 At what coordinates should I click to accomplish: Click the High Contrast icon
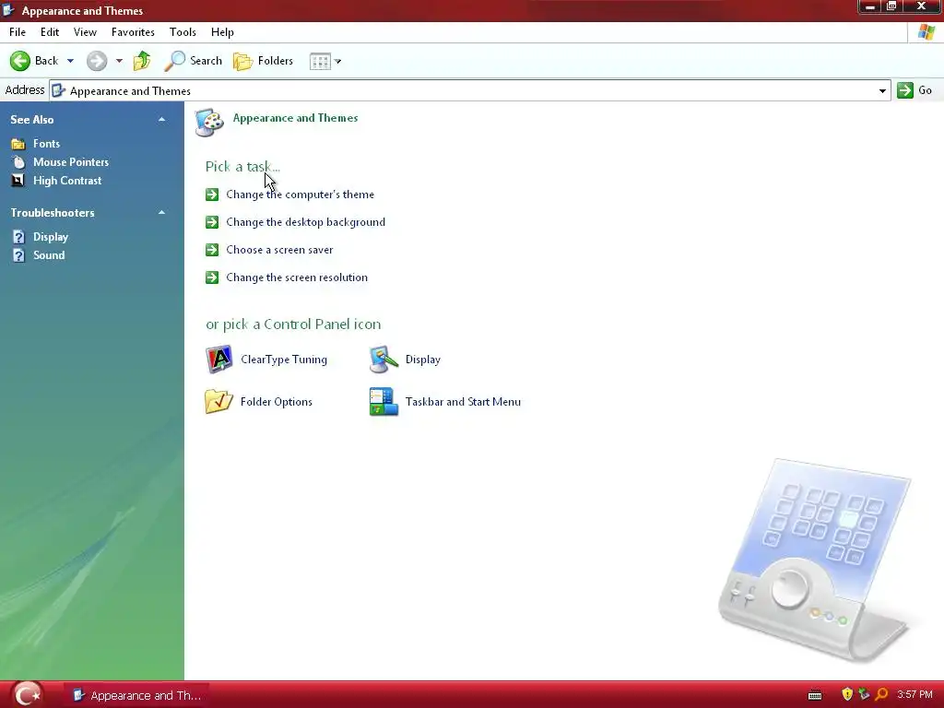pos(18,181)
